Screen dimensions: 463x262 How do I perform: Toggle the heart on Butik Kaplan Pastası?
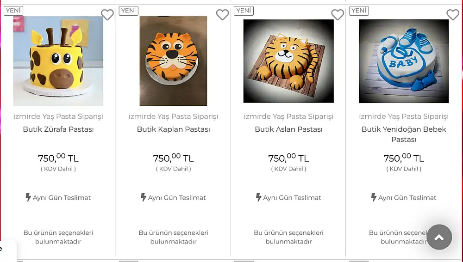pyautogui.click(x=223, y=15)
